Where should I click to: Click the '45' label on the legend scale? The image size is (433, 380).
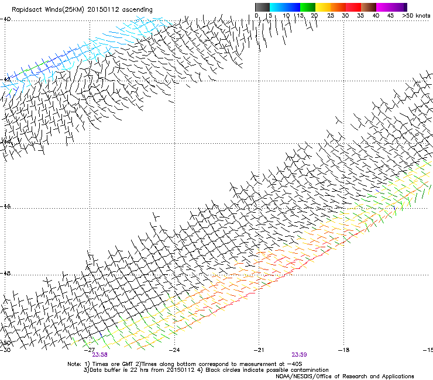pyautogui.click(x=390, y=16)
